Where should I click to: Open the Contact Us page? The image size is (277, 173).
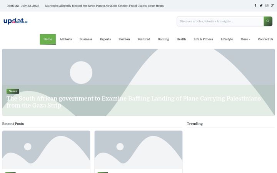coord(265,39)
